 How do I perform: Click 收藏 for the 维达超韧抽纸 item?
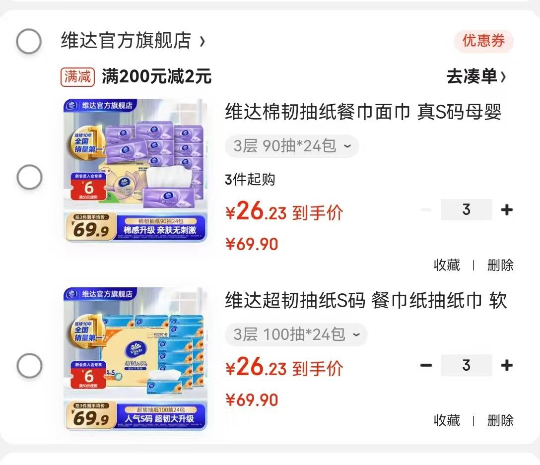(x=447, y=420)
